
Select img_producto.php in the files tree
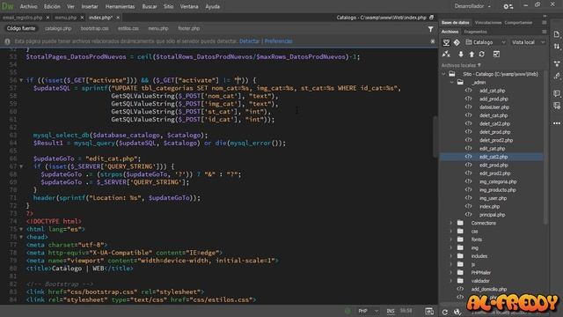click(497, 190)
